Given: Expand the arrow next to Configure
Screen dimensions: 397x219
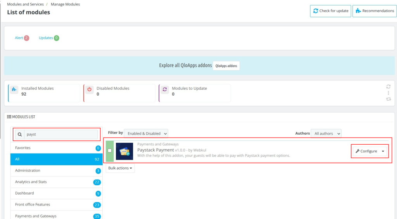Looking at the screenshot, I should point(383,151).
